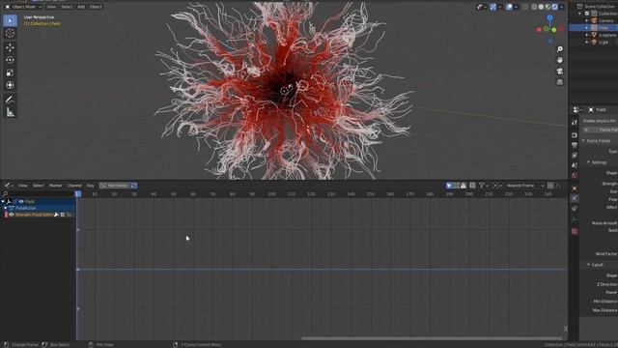This screenshot has width=618, height=348.
Task: Click the wrench modifier icon on Strength channel
Action: coord(56,215)
